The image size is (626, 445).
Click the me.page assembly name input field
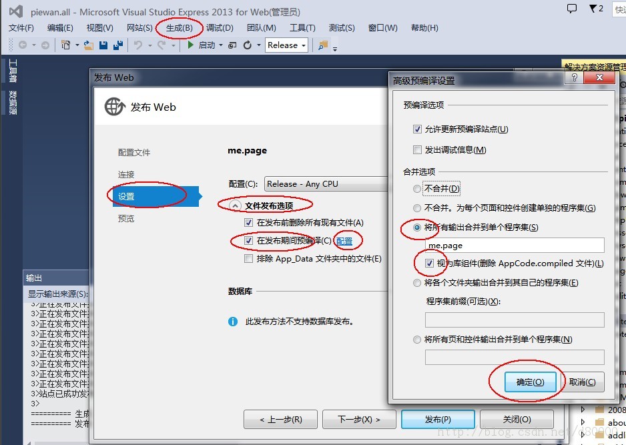point(514,246)
